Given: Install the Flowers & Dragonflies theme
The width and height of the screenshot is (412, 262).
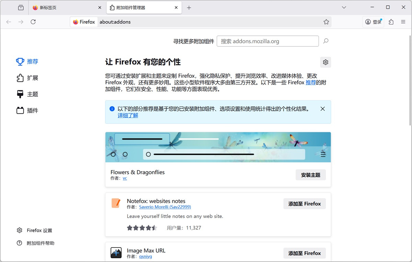Looking at the screenshot, I should (x=310, y=175).
